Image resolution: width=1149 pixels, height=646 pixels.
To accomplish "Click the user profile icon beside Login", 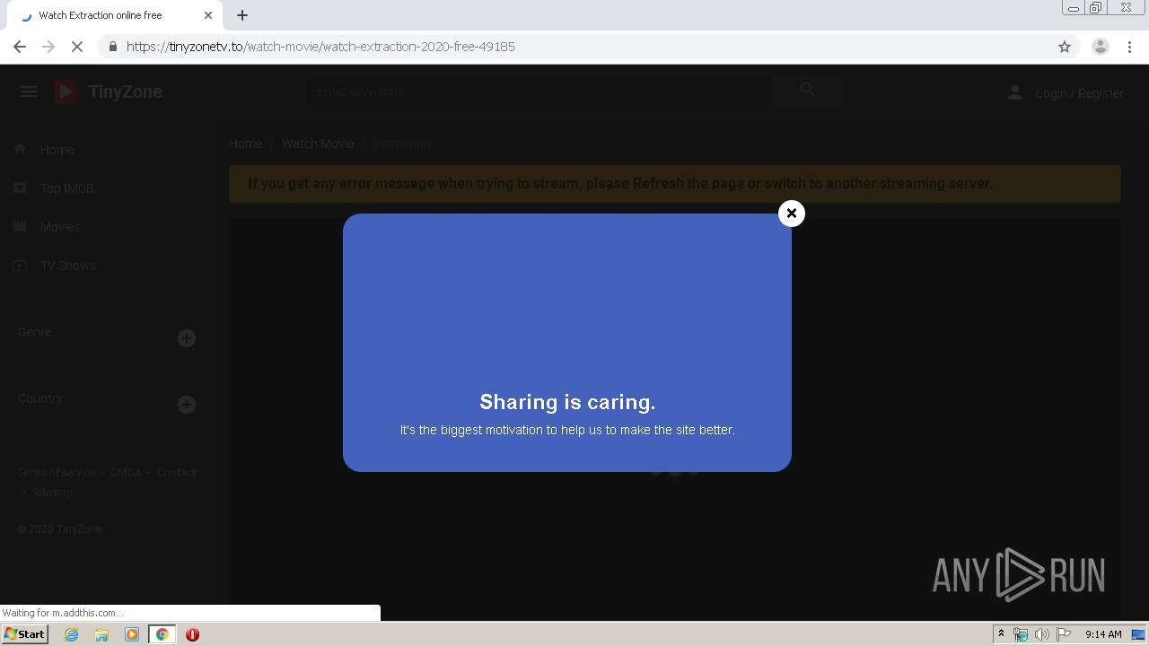I will click(x=1014, y=92).
